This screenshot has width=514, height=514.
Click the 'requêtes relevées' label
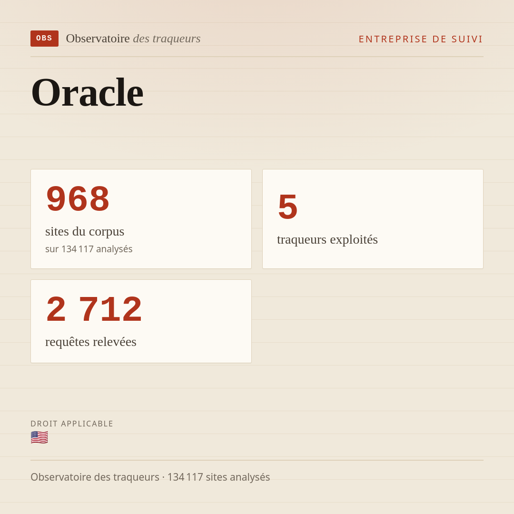pyautogui.click(x=91, y=342)
